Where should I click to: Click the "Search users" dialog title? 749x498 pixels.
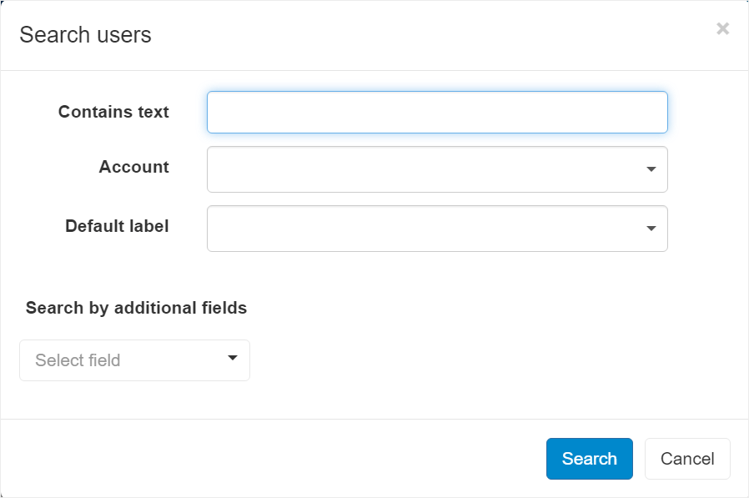point(85,35)
